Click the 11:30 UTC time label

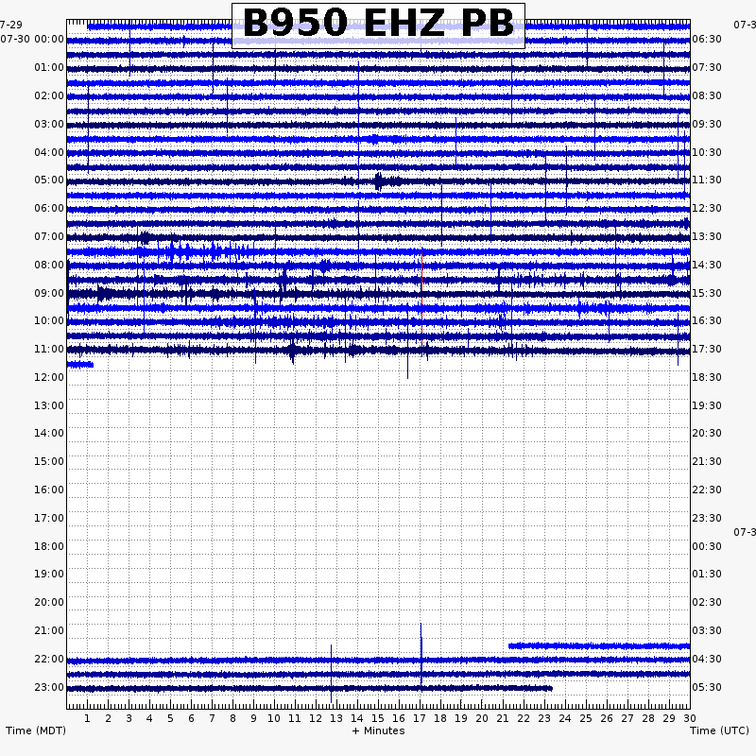point(707,180)
